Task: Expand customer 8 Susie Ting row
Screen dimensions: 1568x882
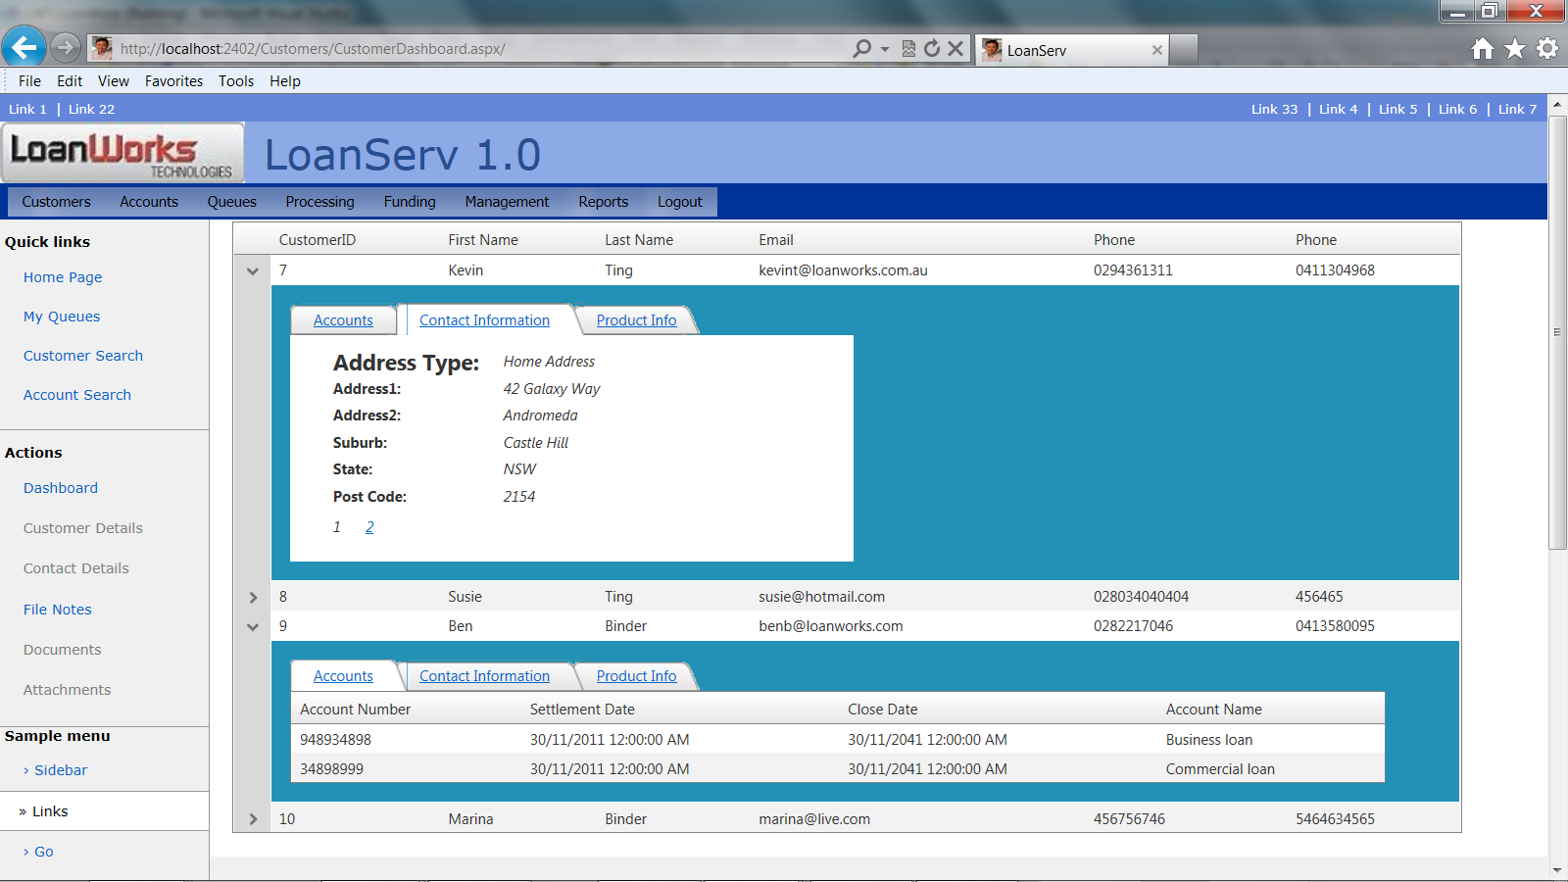Action: (x=253, y=598)
